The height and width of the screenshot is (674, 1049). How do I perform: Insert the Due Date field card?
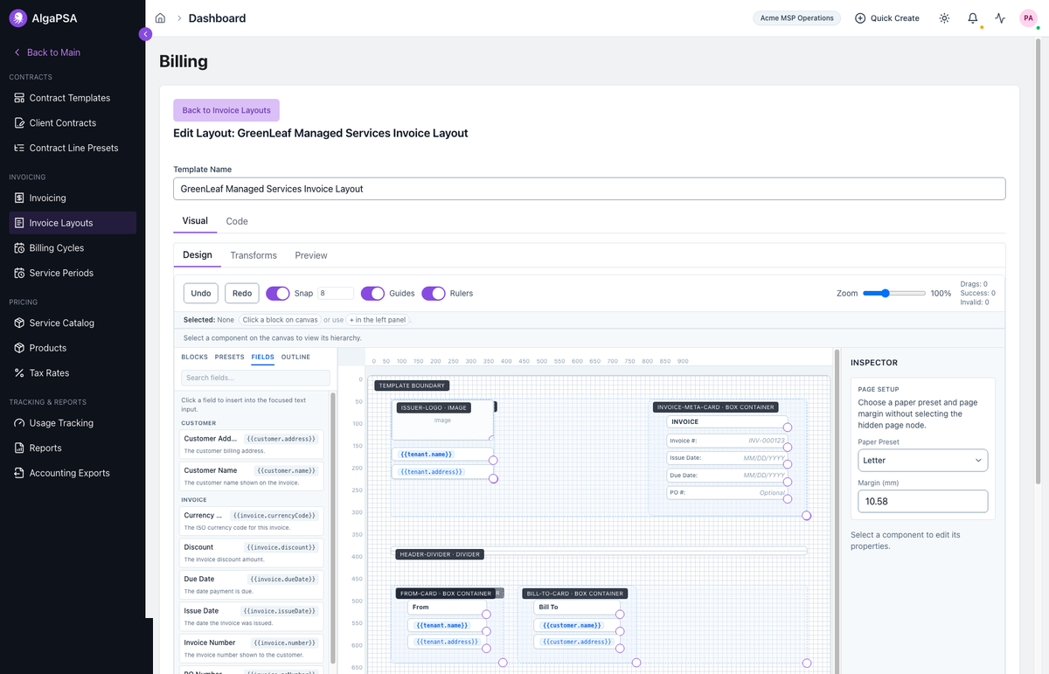coord(251,584)
